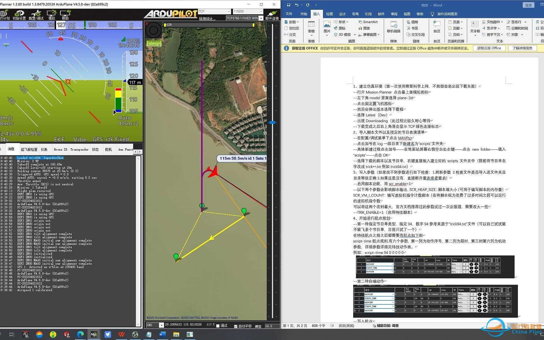Insert a 交叉引用 cross-reference
Screen dimensions: 544x340
coord(416,35)
